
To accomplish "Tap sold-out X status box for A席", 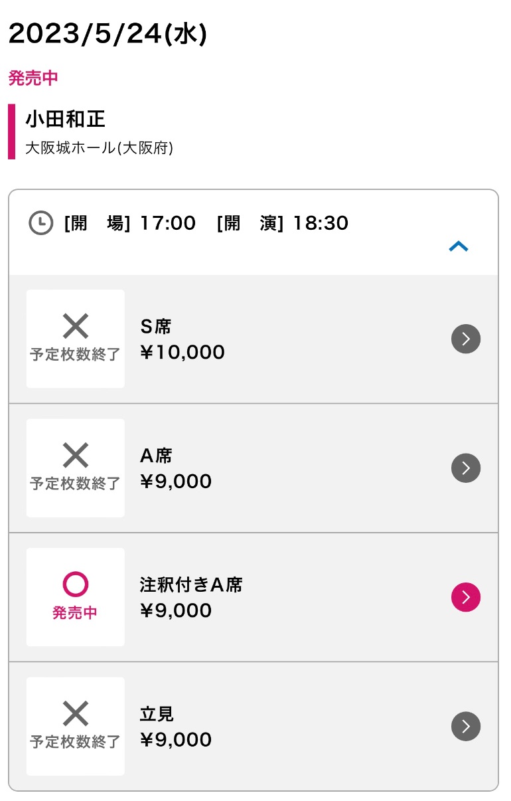I will [76, 468].
